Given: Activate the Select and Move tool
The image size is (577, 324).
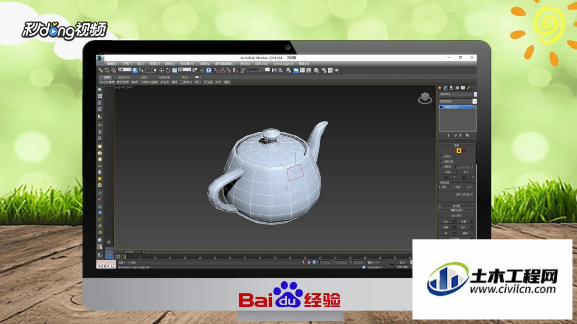Looking at the screenshot, I should pyautogui.click(x=161, y=70).
